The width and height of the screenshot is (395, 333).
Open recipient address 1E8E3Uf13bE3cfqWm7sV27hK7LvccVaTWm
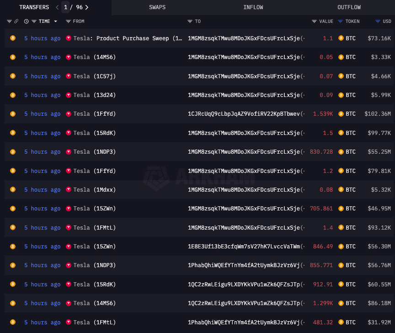(x=244, y=246)
